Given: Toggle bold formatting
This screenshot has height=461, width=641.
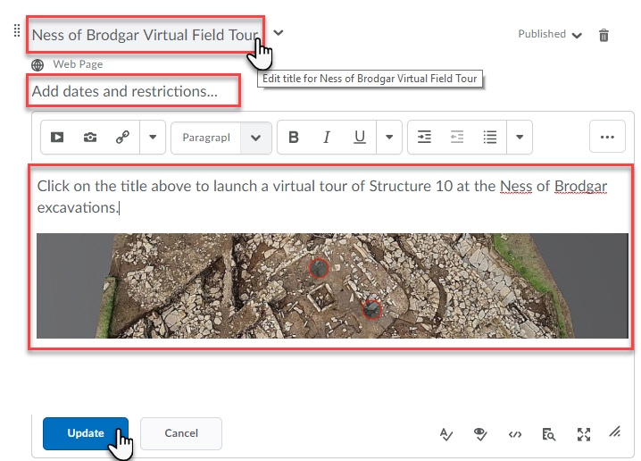Looking at the screenshot, I should (294, 137).
